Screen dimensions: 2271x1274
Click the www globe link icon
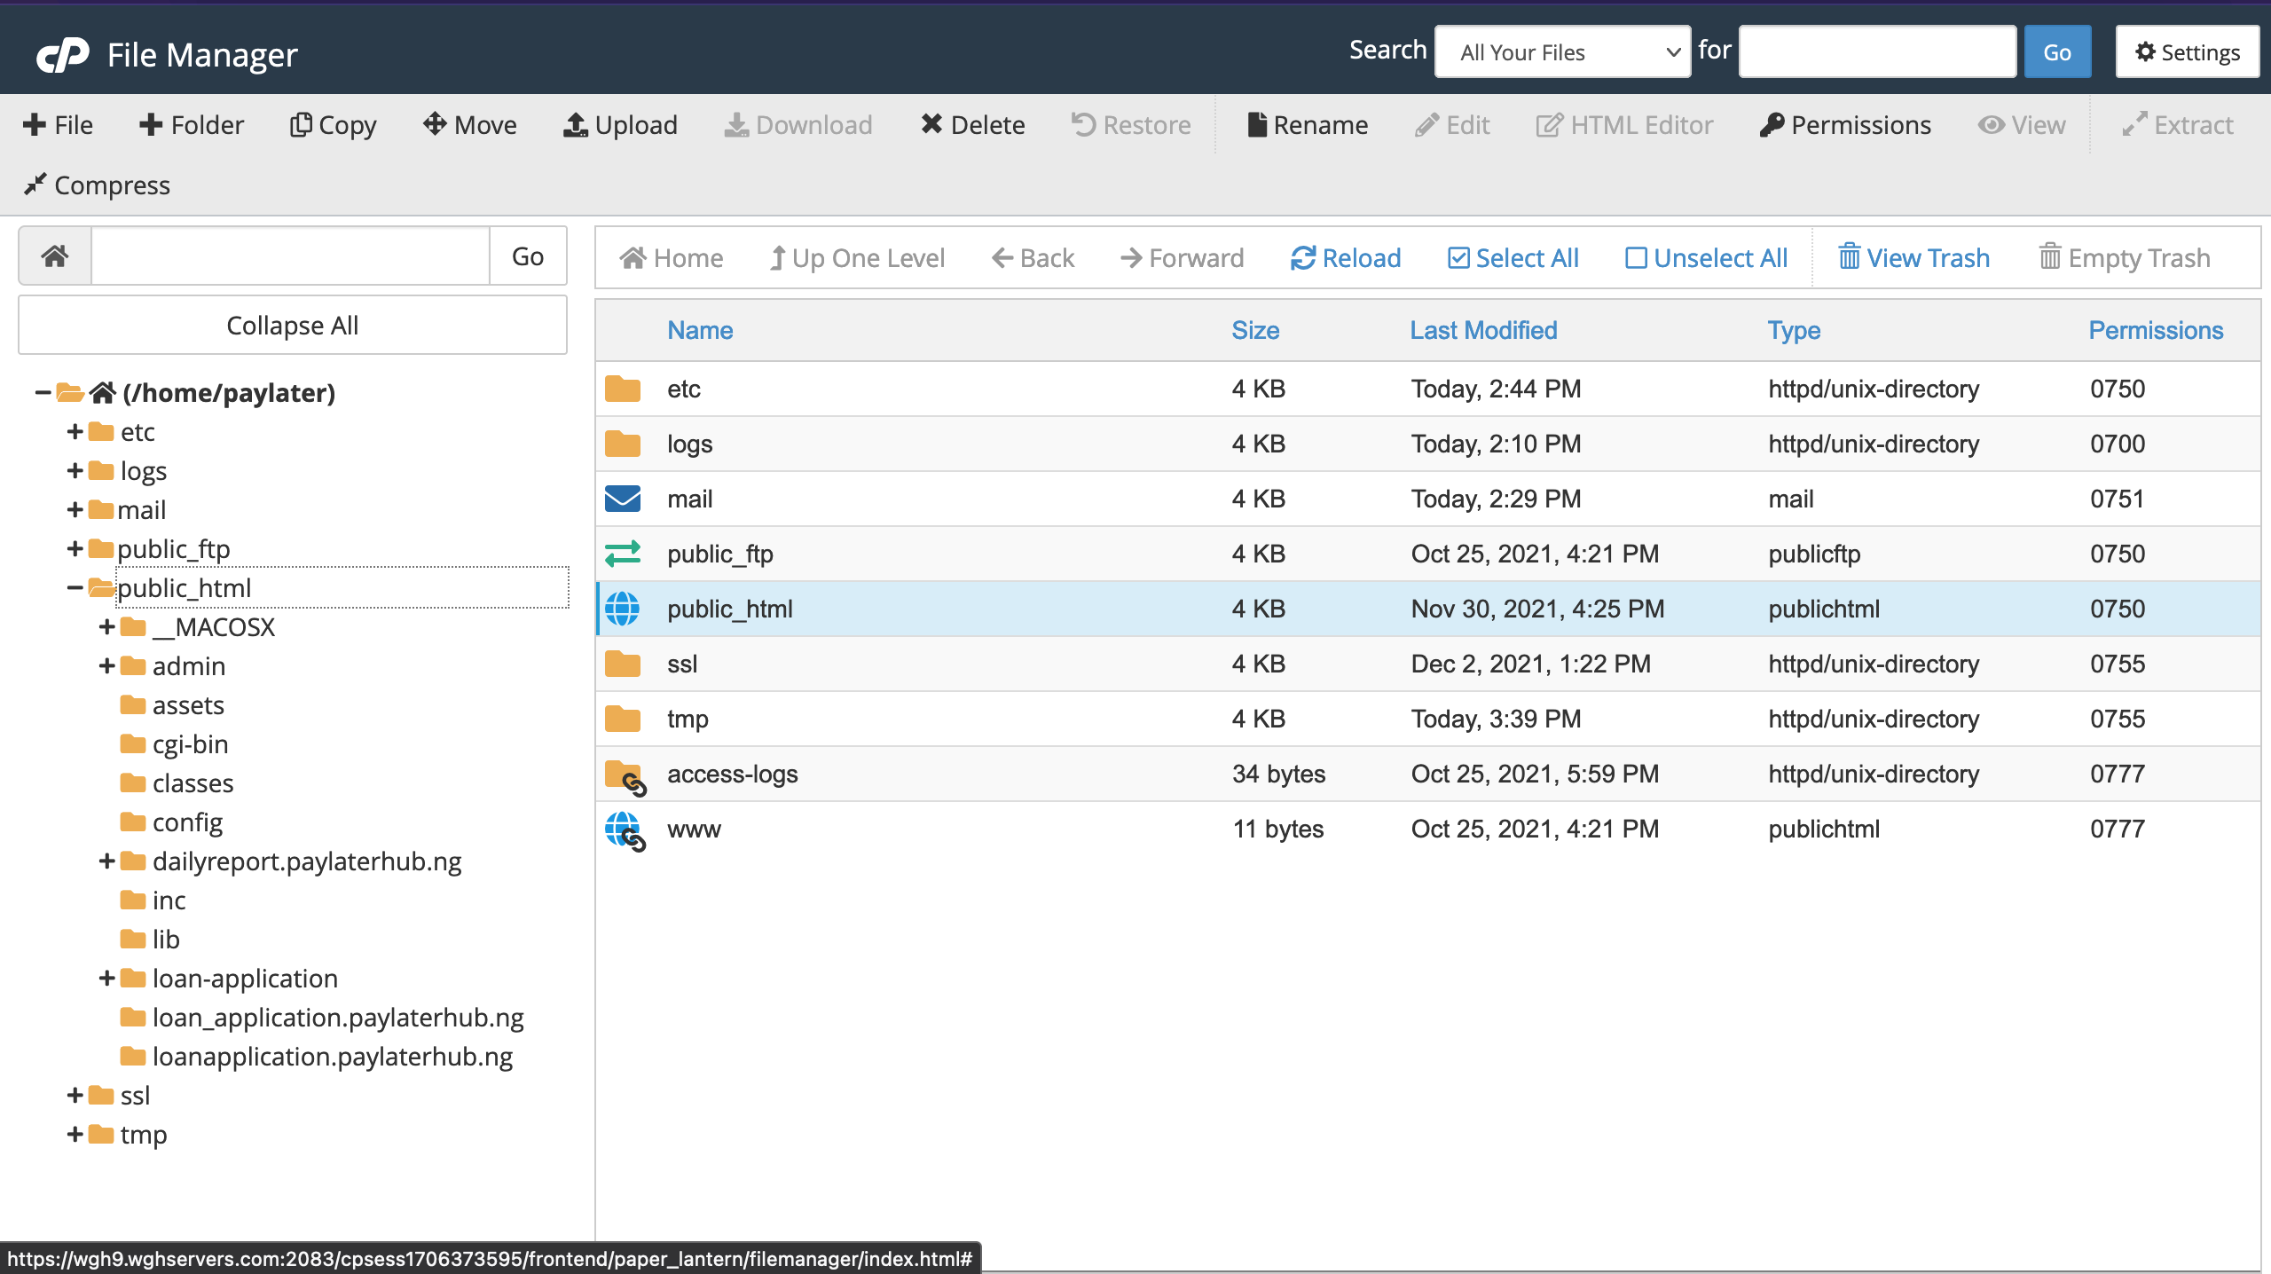coord(625,830)
